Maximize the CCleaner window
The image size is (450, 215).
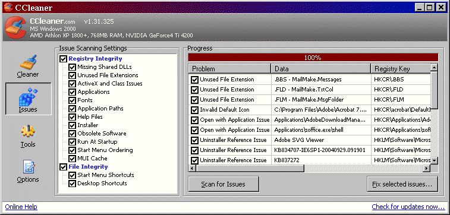tap(429, 8)
